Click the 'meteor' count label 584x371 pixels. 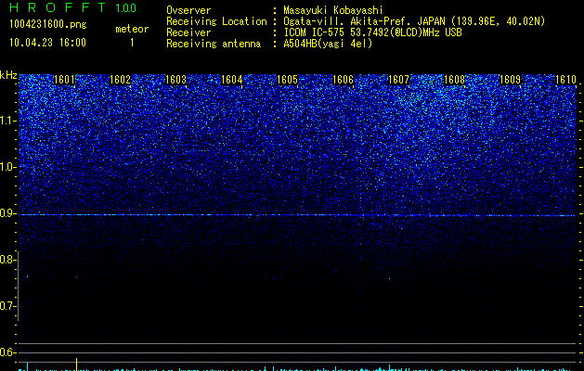132,29
